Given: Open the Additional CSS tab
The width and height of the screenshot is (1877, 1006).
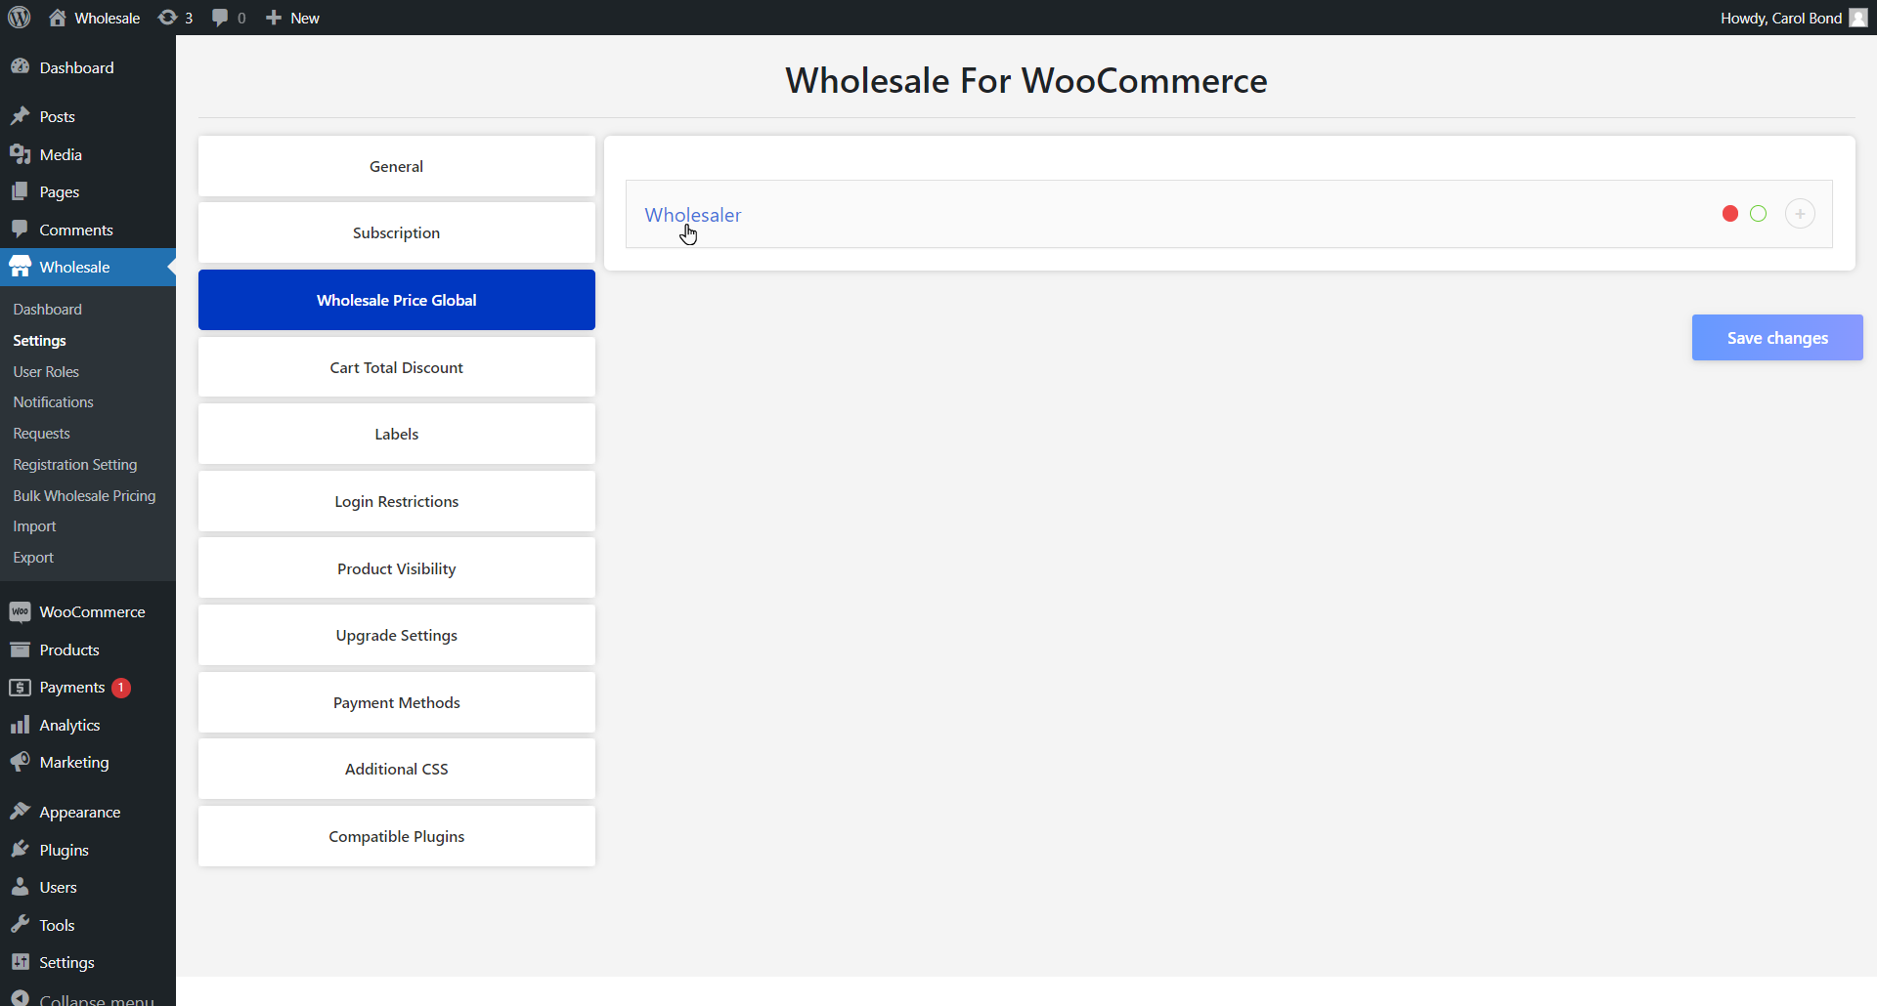Looking at the screenshot, I should point(397,769).
